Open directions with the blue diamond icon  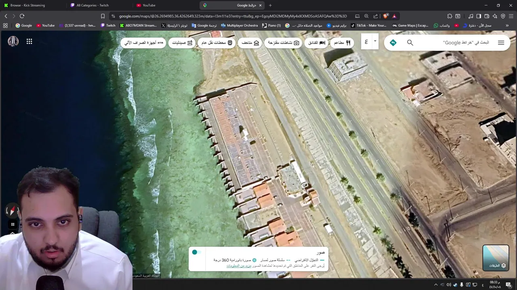pos(393,43)
